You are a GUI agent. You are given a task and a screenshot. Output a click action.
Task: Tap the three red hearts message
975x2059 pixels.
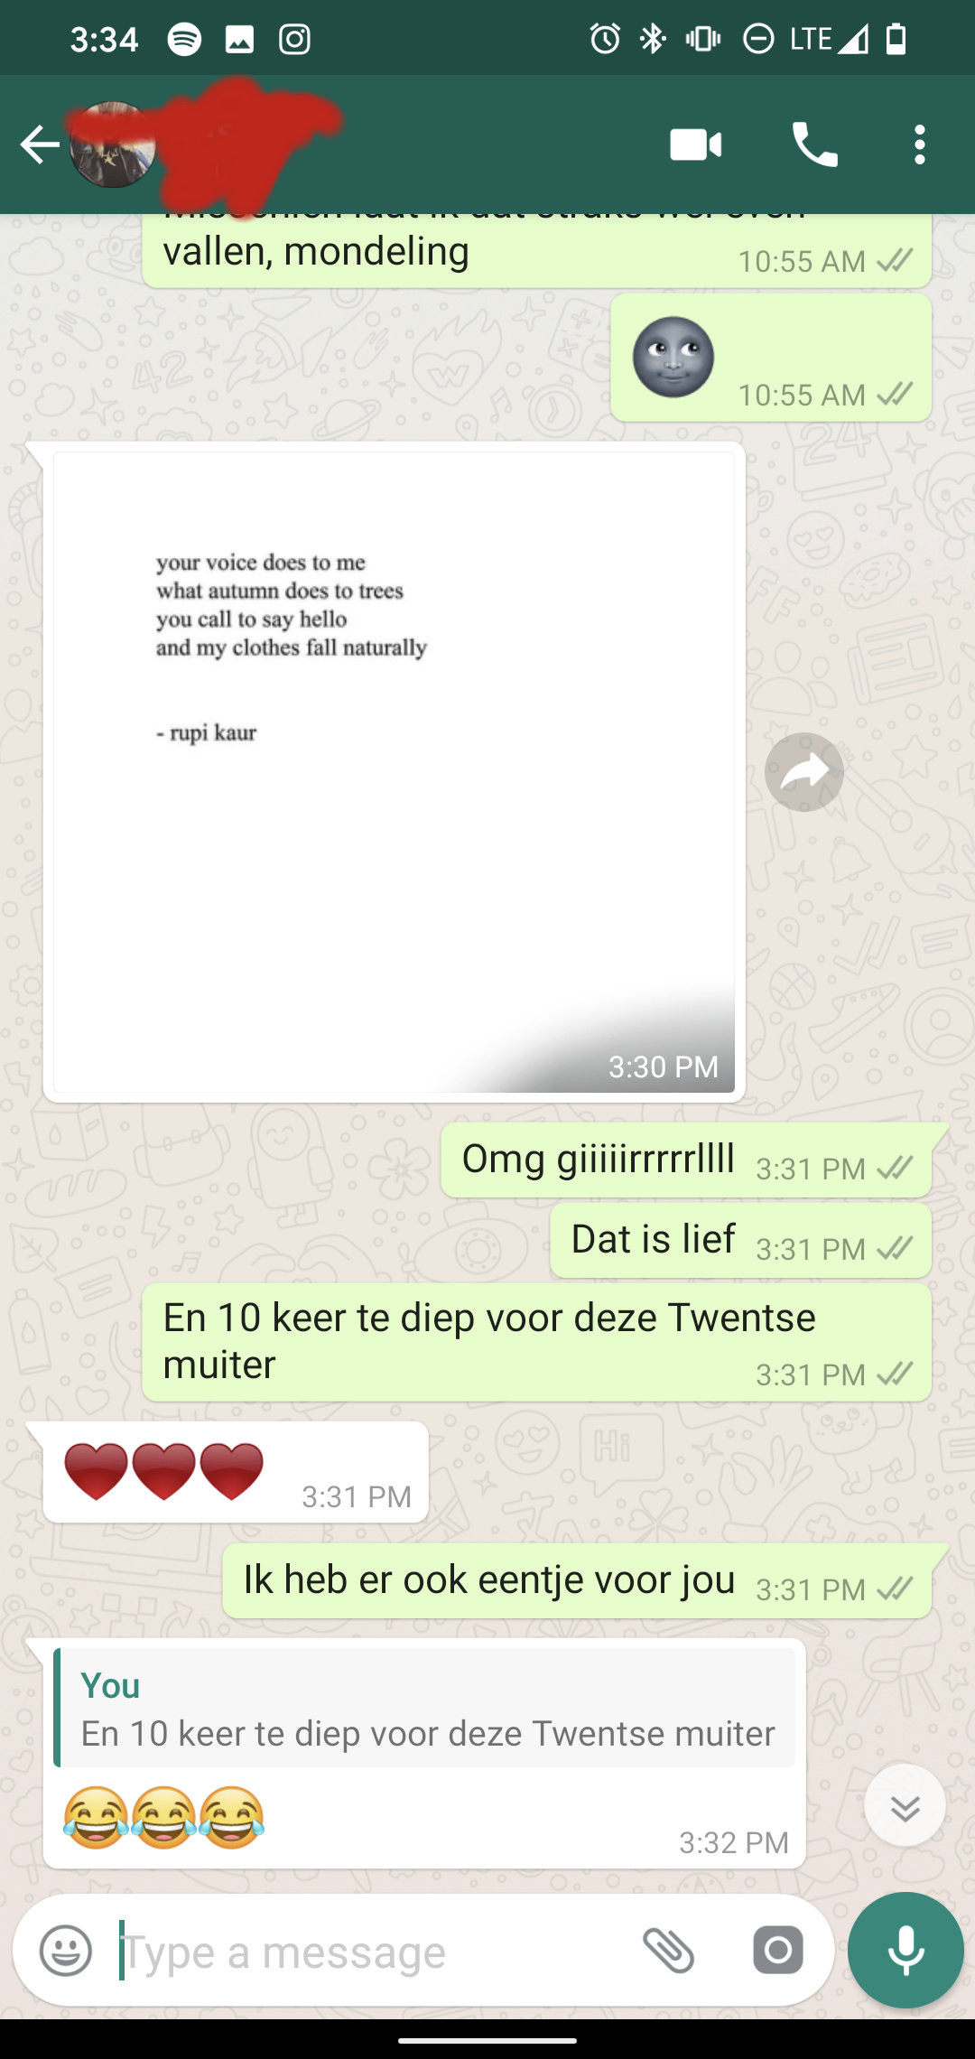click(x=236, y=1472)
